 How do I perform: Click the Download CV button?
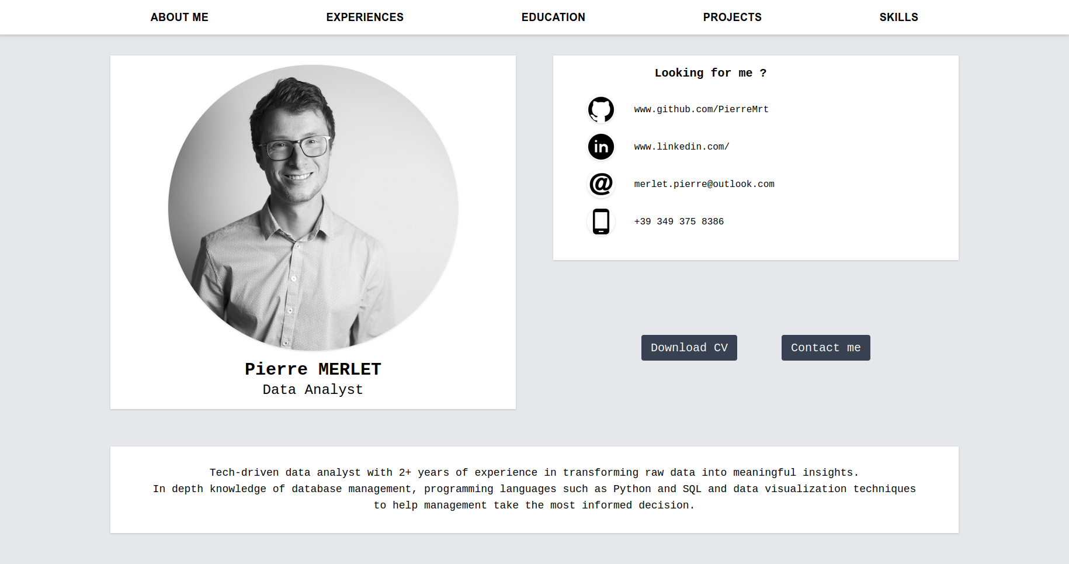pyautogui.click(x=689, y=347)
